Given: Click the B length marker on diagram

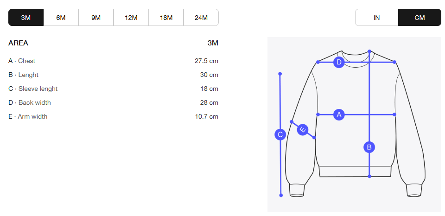Looking at the screenshot, I should click(x=369, y=147).
